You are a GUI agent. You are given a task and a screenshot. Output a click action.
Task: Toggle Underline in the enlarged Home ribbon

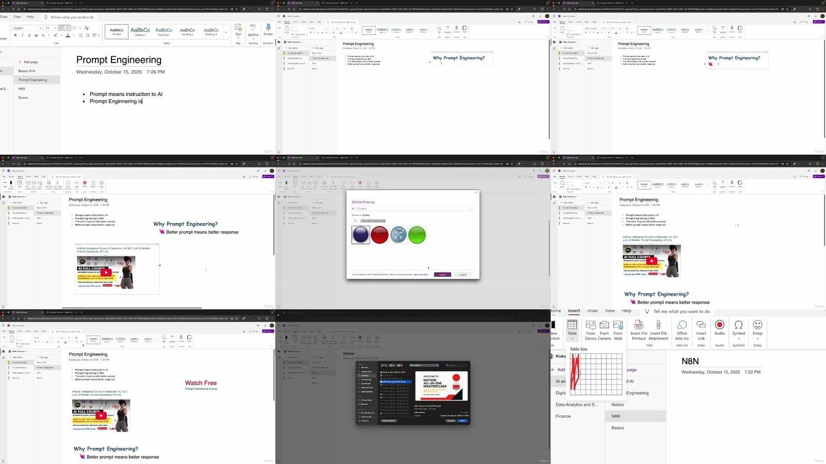[x=29, y=36]
